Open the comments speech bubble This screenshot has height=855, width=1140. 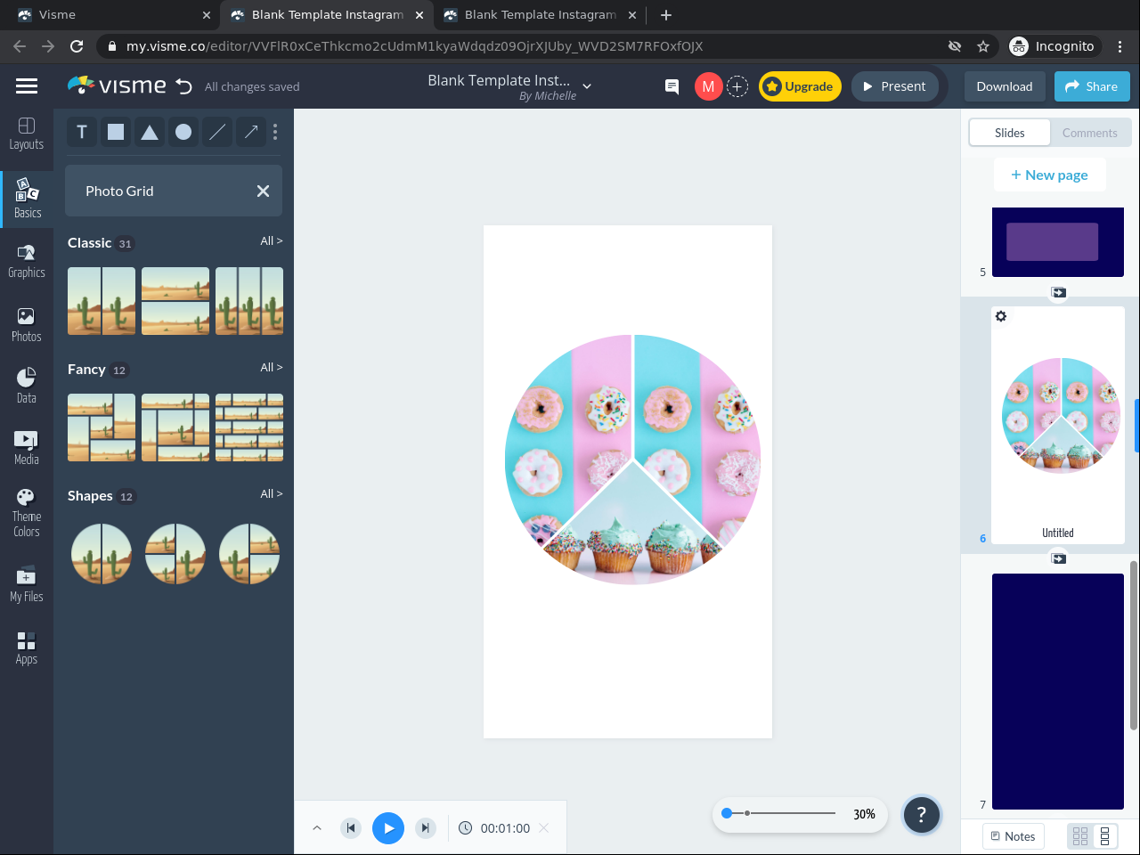pyautogui.click(x=672, y=86)
